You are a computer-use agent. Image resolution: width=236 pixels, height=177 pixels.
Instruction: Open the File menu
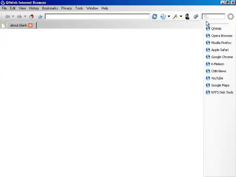(x=4, y=8)
